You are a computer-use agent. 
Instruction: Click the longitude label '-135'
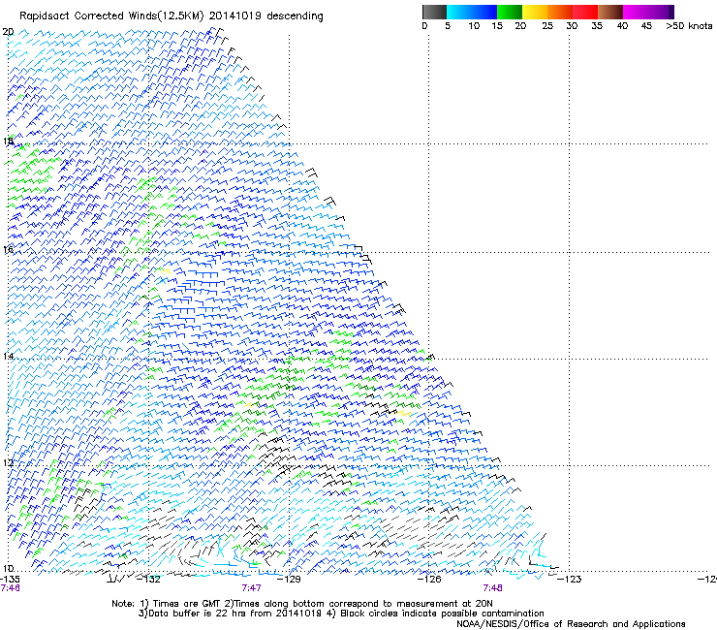click(10, 580)
